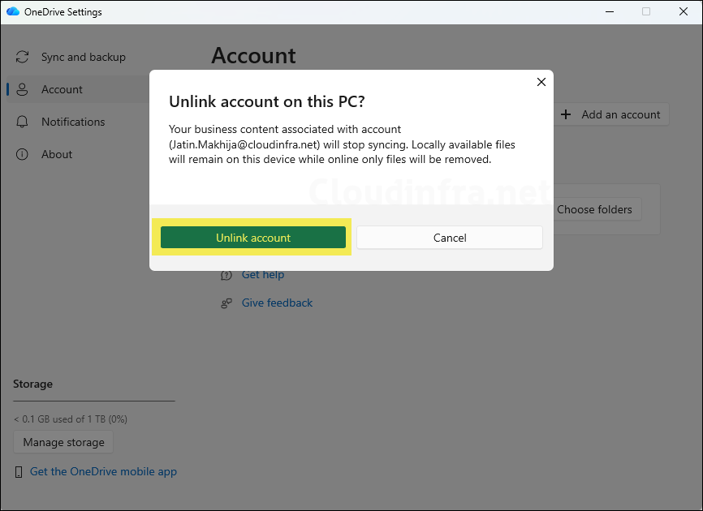
Task: Cancel the unlink account dialog
Action: [x=449, y=237]
